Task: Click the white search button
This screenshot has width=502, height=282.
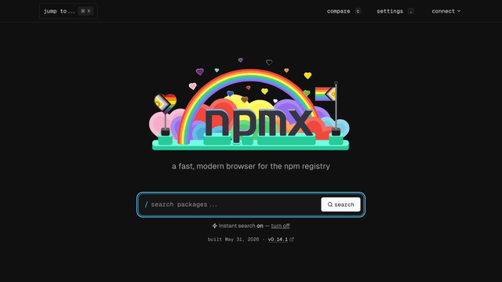Action: click(340, 204)
